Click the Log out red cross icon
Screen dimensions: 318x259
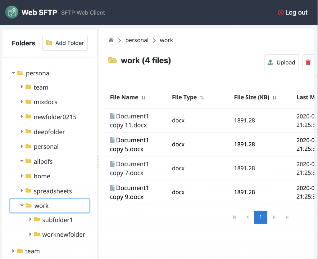pyautogui.click(x=280, y=12)
